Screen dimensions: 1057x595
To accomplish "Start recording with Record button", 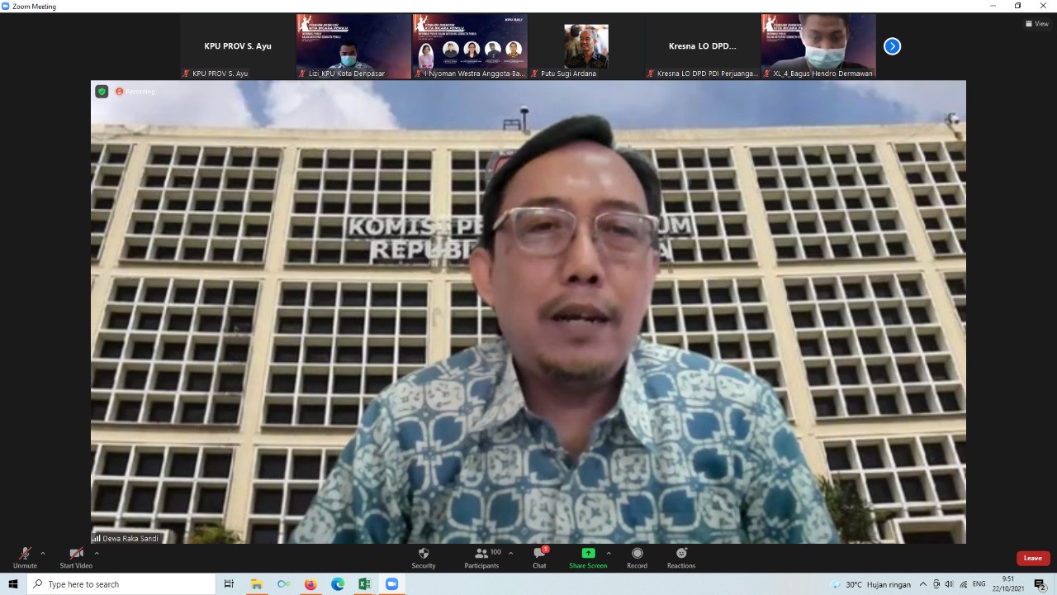I will tap(637, 554).
